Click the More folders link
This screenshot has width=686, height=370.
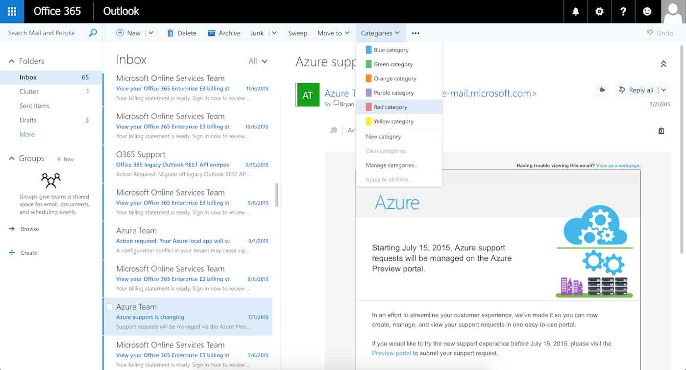pos(27,134)
